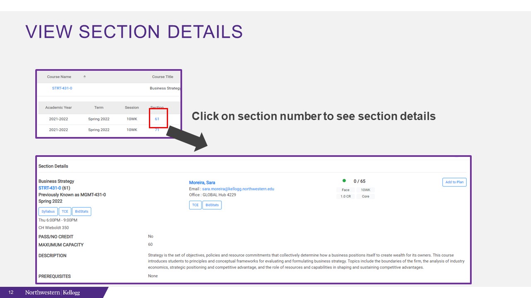The width and height of the screenshot is (531, 298).
Task: Click the Face badge
Action: [346, 190]
